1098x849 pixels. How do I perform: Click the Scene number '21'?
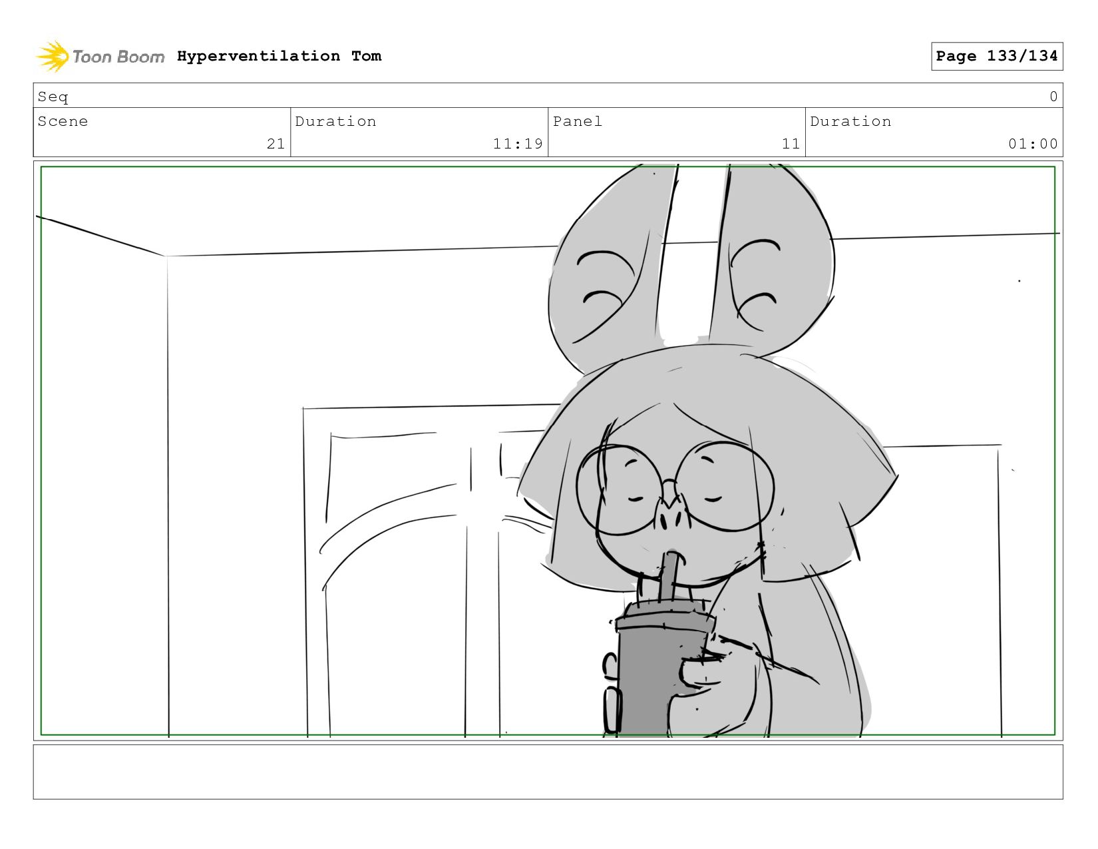(275, 144)
